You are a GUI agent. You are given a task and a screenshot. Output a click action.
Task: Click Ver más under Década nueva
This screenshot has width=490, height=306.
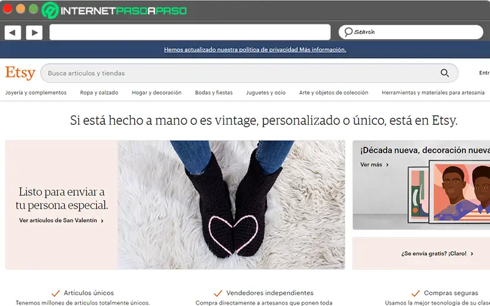point(371,165)
